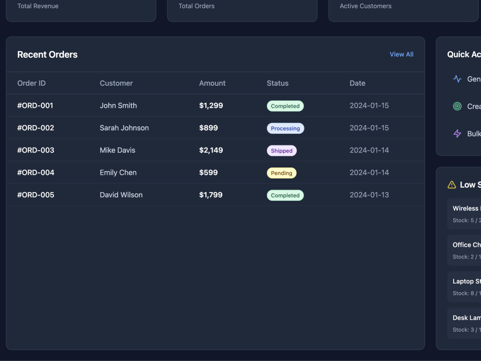The image size is (481, 361).
Task: Click the Order ID column header
Action: pyautogui.click(x=31, y=83)
